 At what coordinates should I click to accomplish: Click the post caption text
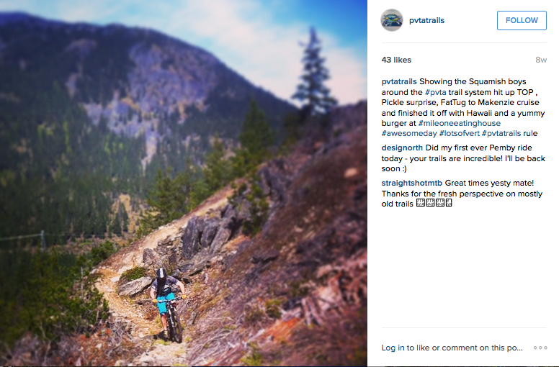pos(461,102)
